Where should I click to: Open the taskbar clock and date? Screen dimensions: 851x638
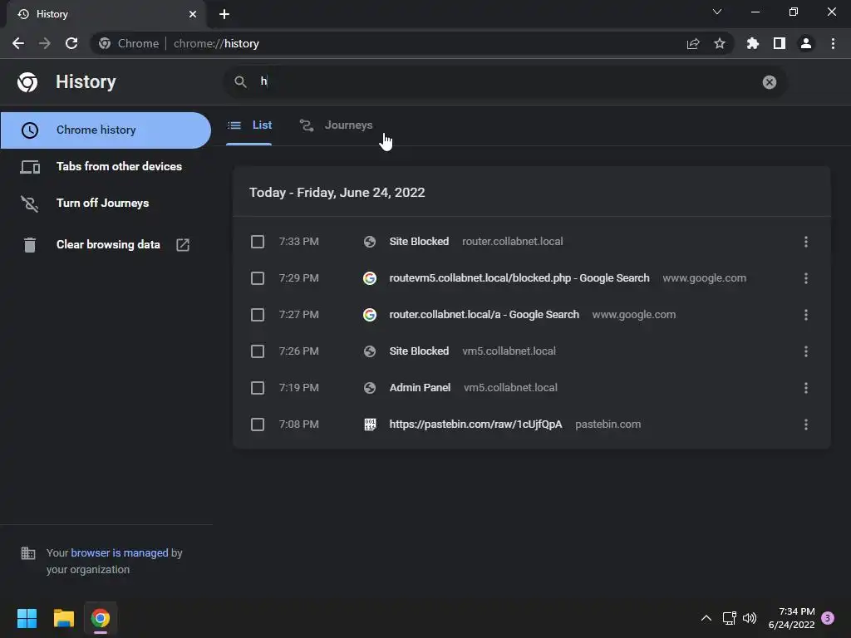point(792,618)
